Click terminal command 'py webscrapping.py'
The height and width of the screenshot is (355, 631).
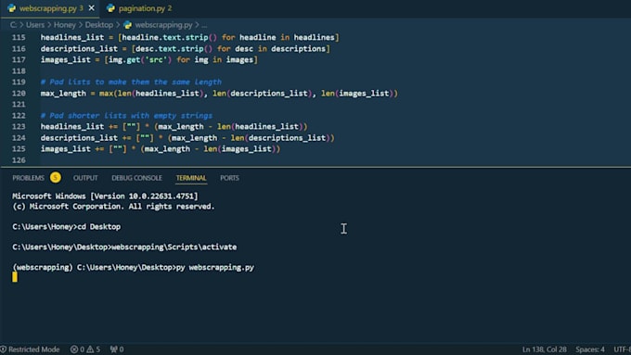(x=215, y=267)
